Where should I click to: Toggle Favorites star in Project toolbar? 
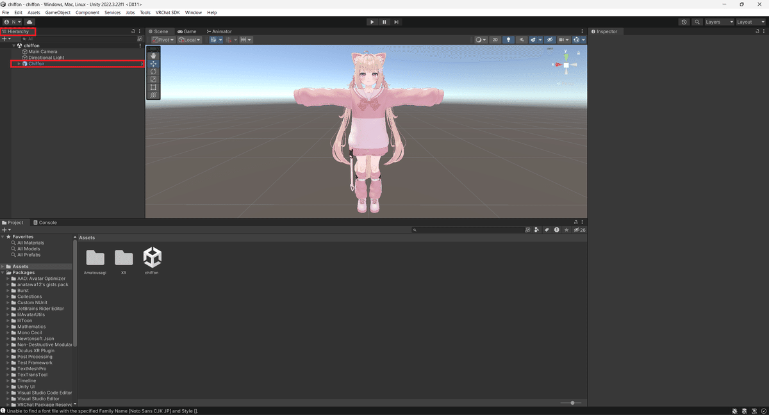pos(566,229)
